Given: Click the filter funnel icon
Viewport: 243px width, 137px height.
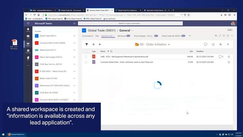Looking at the screenshot, I should pyautogui.click(x=87, y=45).
